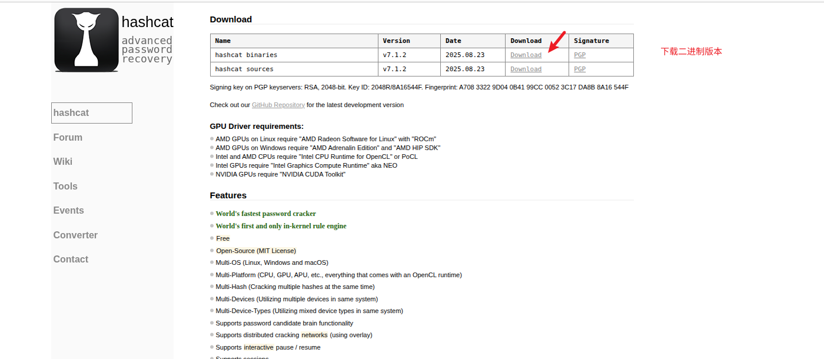
Task: Visit the GitHub Repository link
Action: click(x=278, y=105)
